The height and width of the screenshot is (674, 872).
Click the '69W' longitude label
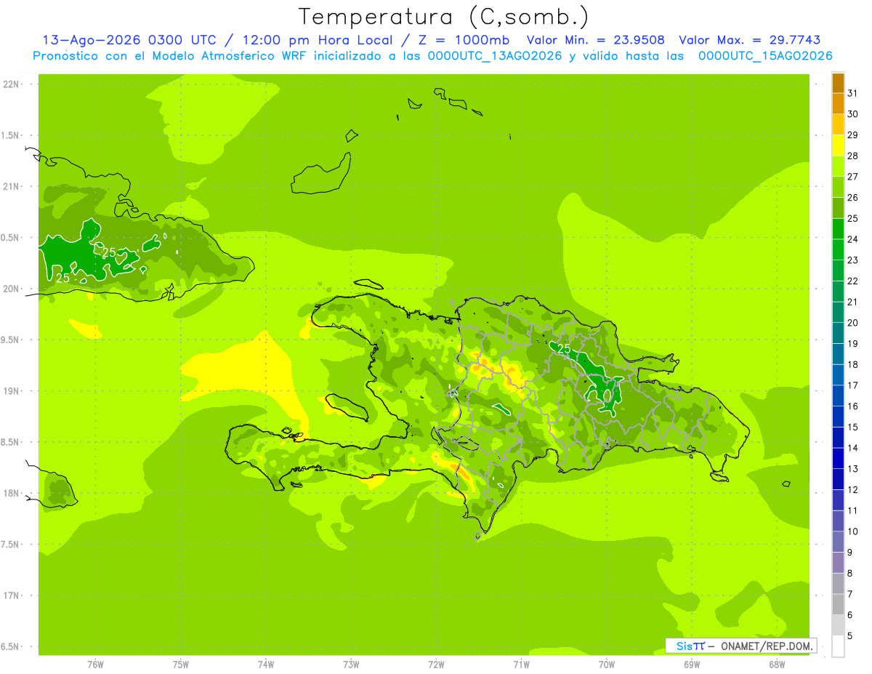tap(692, 665)
